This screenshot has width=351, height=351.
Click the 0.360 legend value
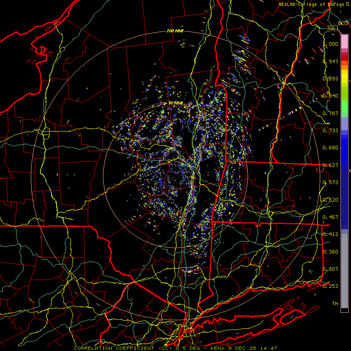coord(330,252)
